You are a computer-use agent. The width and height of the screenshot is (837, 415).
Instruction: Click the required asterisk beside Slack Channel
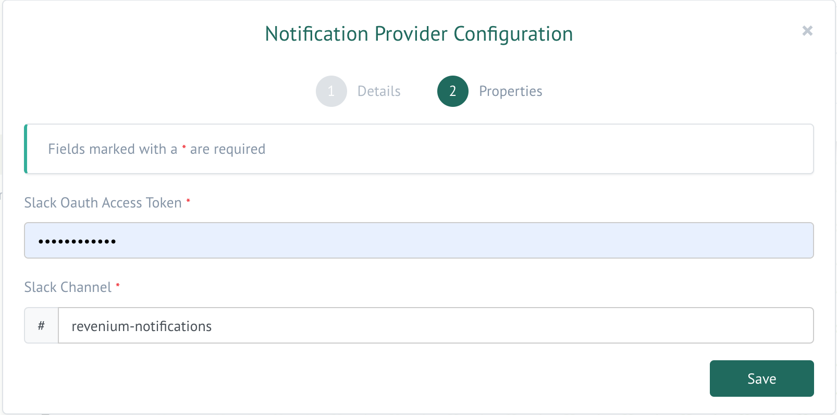pyautogui.click(x=118, y=285)
